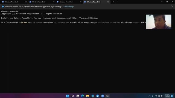Click the Copyright Microsoft Corporation line
The height and width of the screenshot is (98, 175).
pyautogui.click(x=32, y=14)
